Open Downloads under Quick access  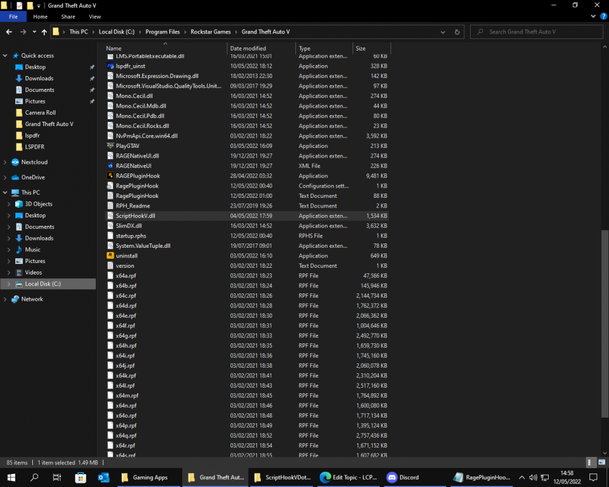[x=39, y=79]
